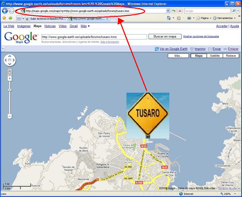Open search provider dropdown arrow
Image resolution: width=242 pixels, height=197 pixels.
point(238,11)
